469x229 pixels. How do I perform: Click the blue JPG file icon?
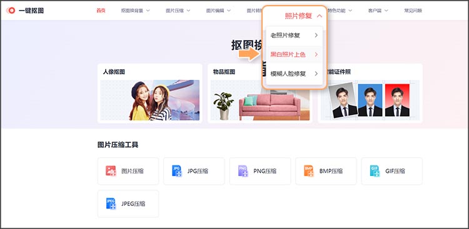click(177, 171)
